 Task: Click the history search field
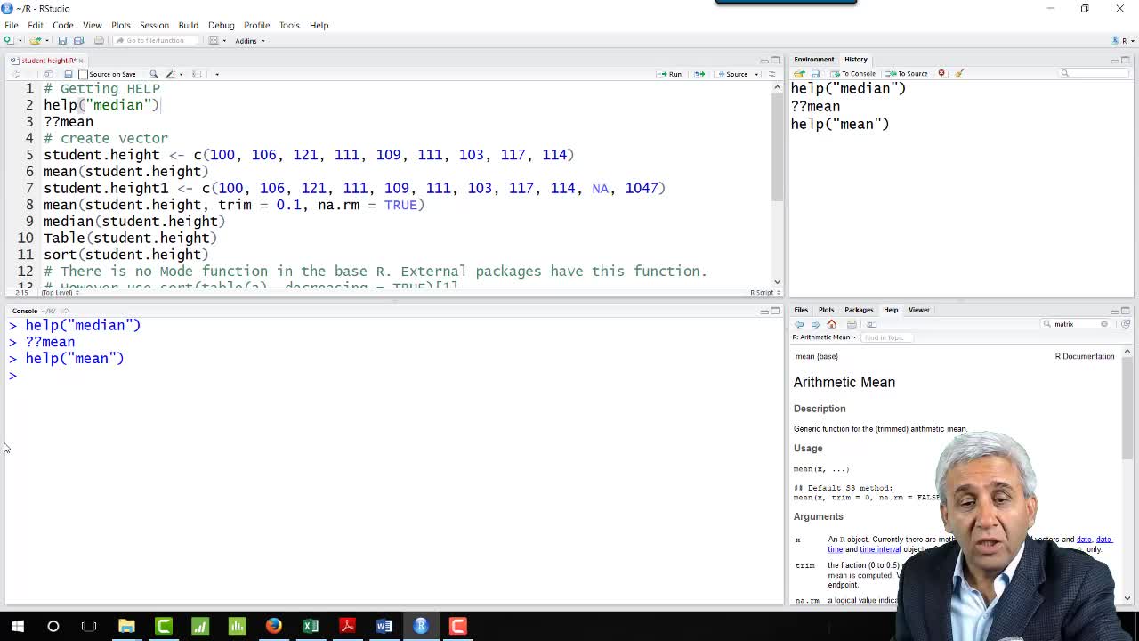pos(1095,73)
